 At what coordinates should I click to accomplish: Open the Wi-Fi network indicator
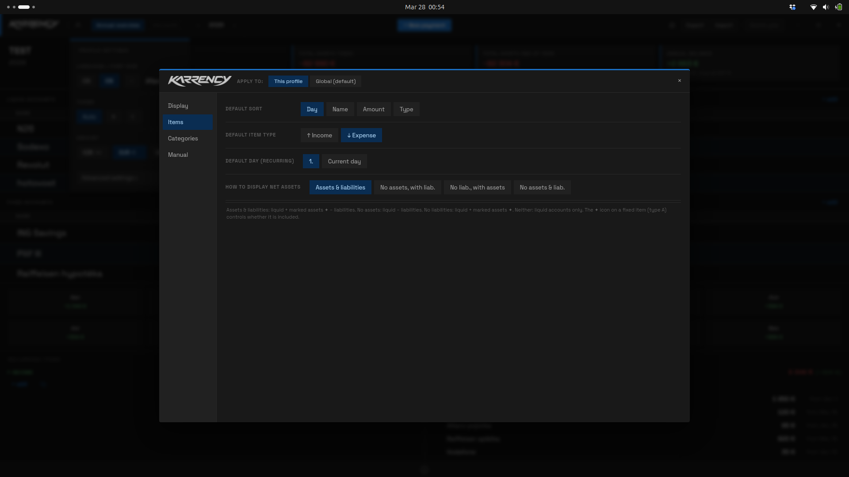click(x=813, y=7)
